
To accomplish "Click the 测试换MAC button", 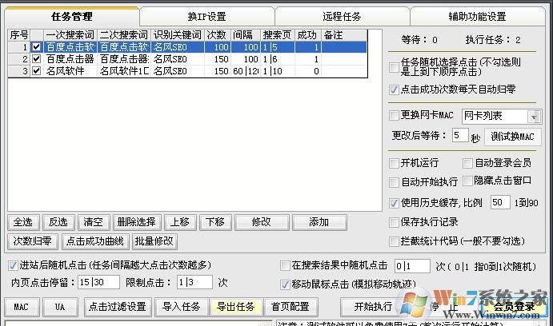I will pos(512,137).
